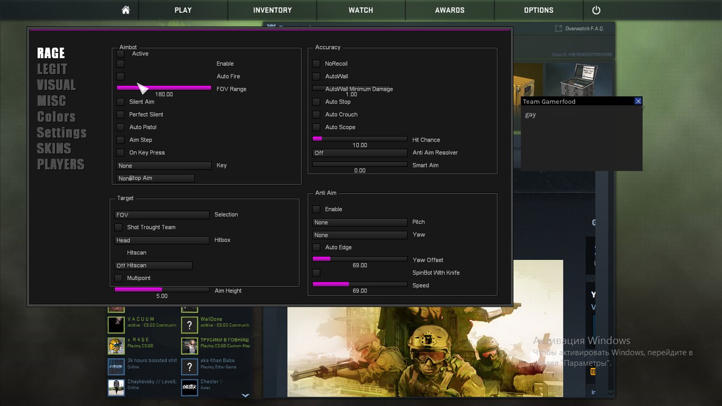
Task: Click the OPTIONS menu button
Action: pyautogui.click(x=539, y=10)
